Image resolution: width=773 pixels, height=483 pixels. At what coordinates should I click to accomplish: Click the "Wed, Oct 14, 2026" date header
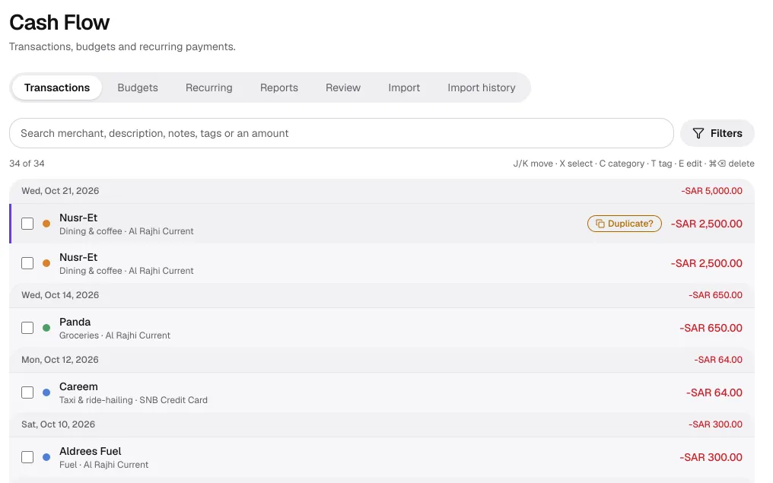(60, 294)
